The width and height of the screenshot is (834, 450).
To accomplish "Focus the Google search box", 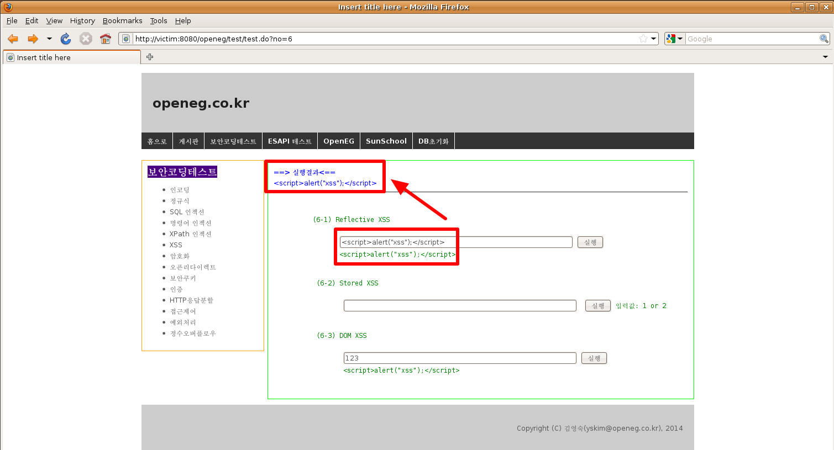I will [x=752, y=39].
